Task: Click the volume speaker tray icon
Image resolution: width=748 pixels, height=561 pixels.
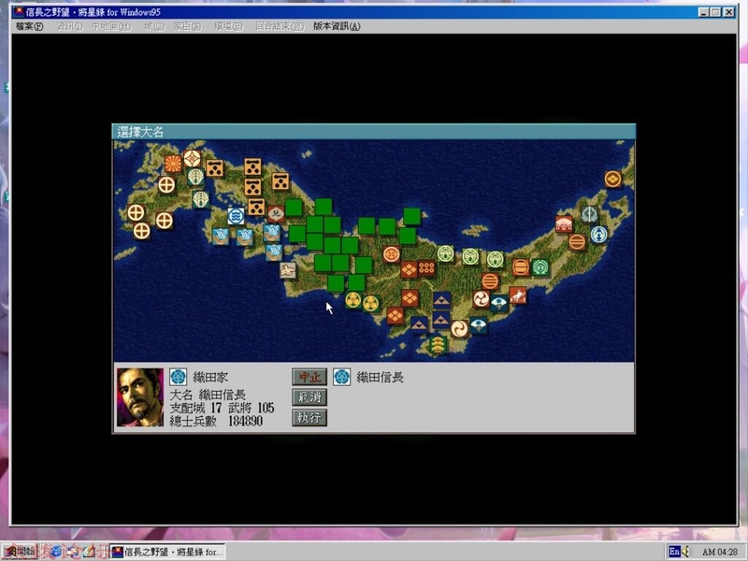Action: coord(686,552)
